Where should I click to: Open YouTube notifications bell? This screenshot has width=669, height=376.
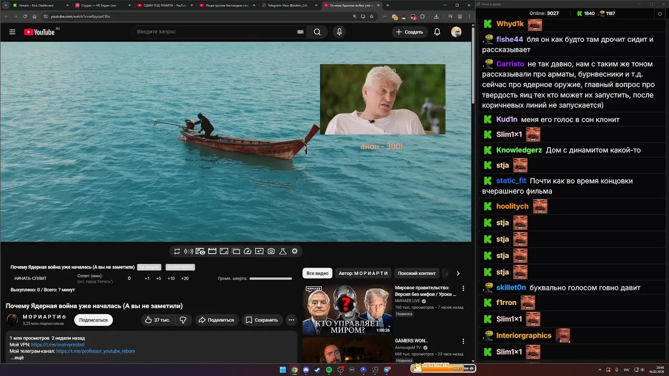(437, 32)
